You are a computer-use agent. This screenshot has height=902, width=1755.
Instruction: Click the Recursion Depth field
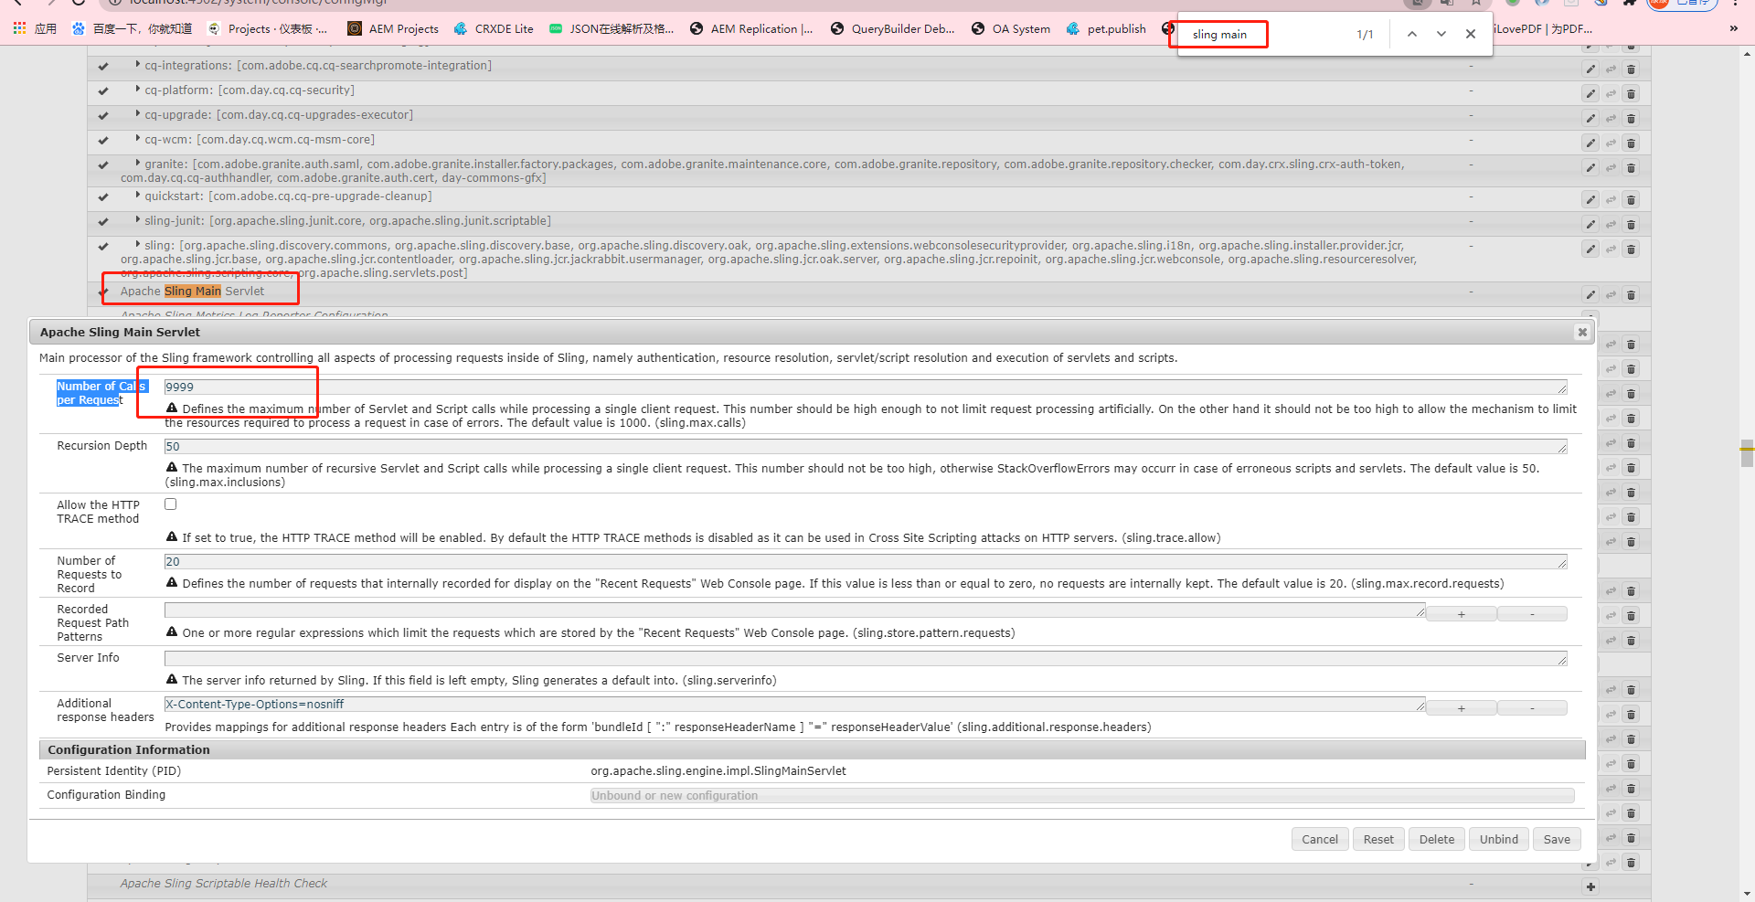point(866,447)
